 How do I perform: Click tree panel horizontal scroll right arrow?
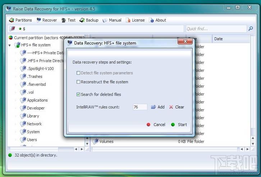(82, 149)
